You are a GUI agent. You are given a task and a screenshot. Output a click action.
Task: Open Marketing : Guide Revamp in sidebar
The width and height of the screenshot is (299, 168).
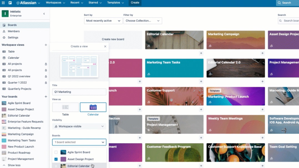25,128
